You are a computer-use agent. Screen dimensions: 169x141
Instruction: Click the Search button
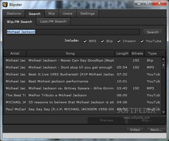pyautogui.click(x=153, y=32)
